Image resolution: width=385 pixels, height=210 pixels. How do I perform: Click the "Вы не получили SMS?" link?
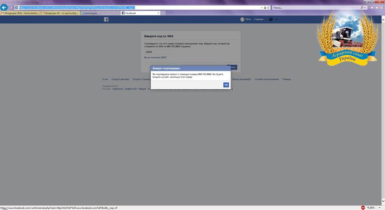(156, 57)
